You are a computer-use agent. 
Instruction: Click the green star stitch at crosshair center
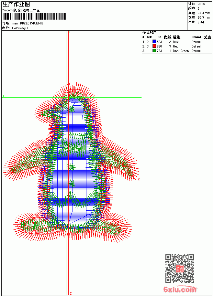(71, 183)
